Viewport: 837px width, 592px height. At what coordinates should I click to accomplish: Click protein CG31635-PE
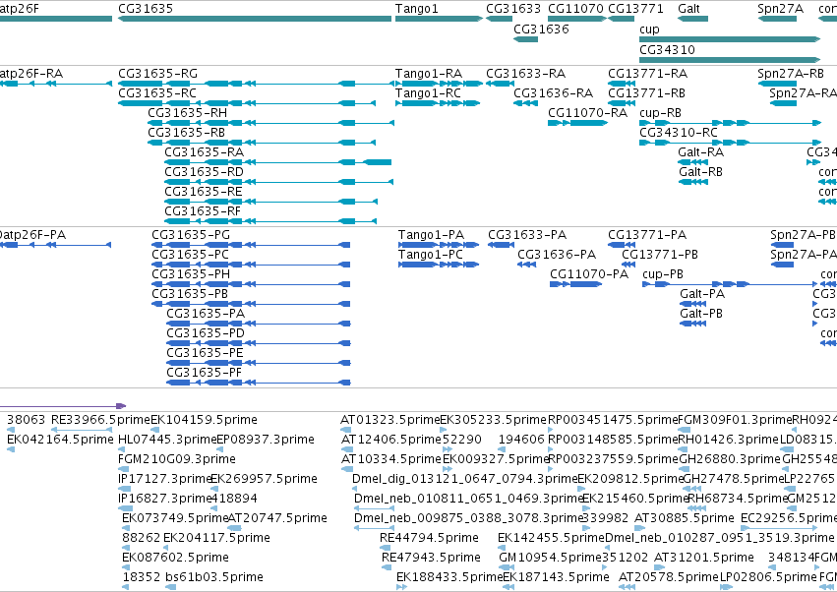(259, 364)
